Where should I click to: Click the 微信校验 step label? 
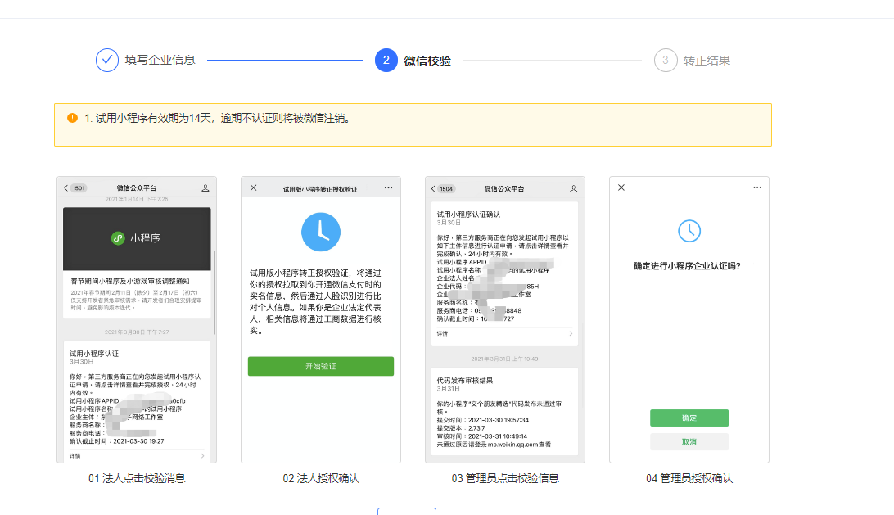pos(427,61)
